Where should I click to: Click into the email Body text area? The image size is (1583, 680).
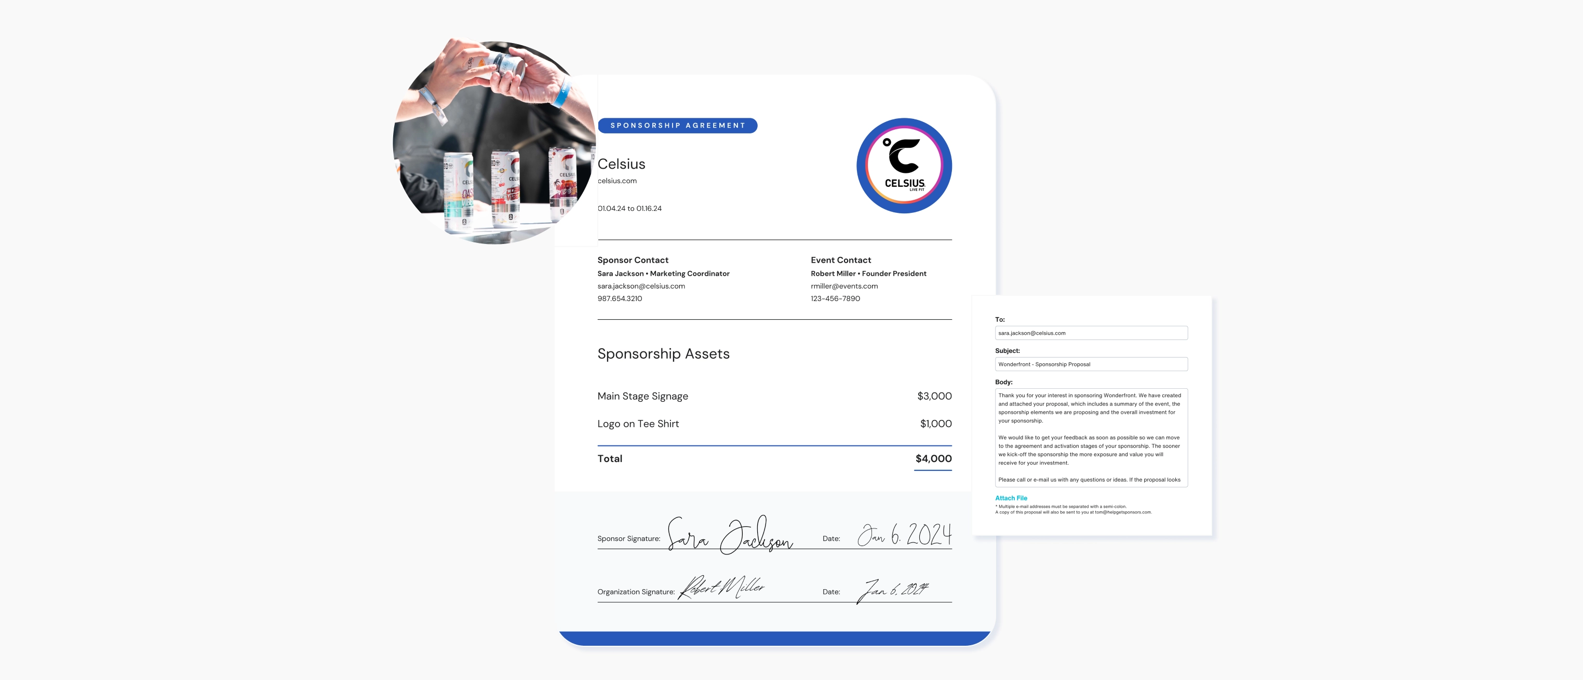point(1092,436)
